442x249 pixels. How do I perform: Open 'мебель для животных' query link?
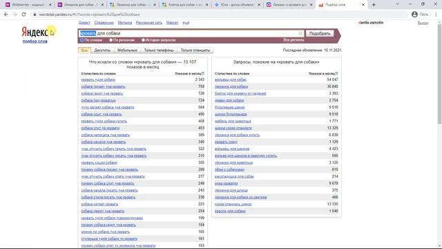pos(233,121)
